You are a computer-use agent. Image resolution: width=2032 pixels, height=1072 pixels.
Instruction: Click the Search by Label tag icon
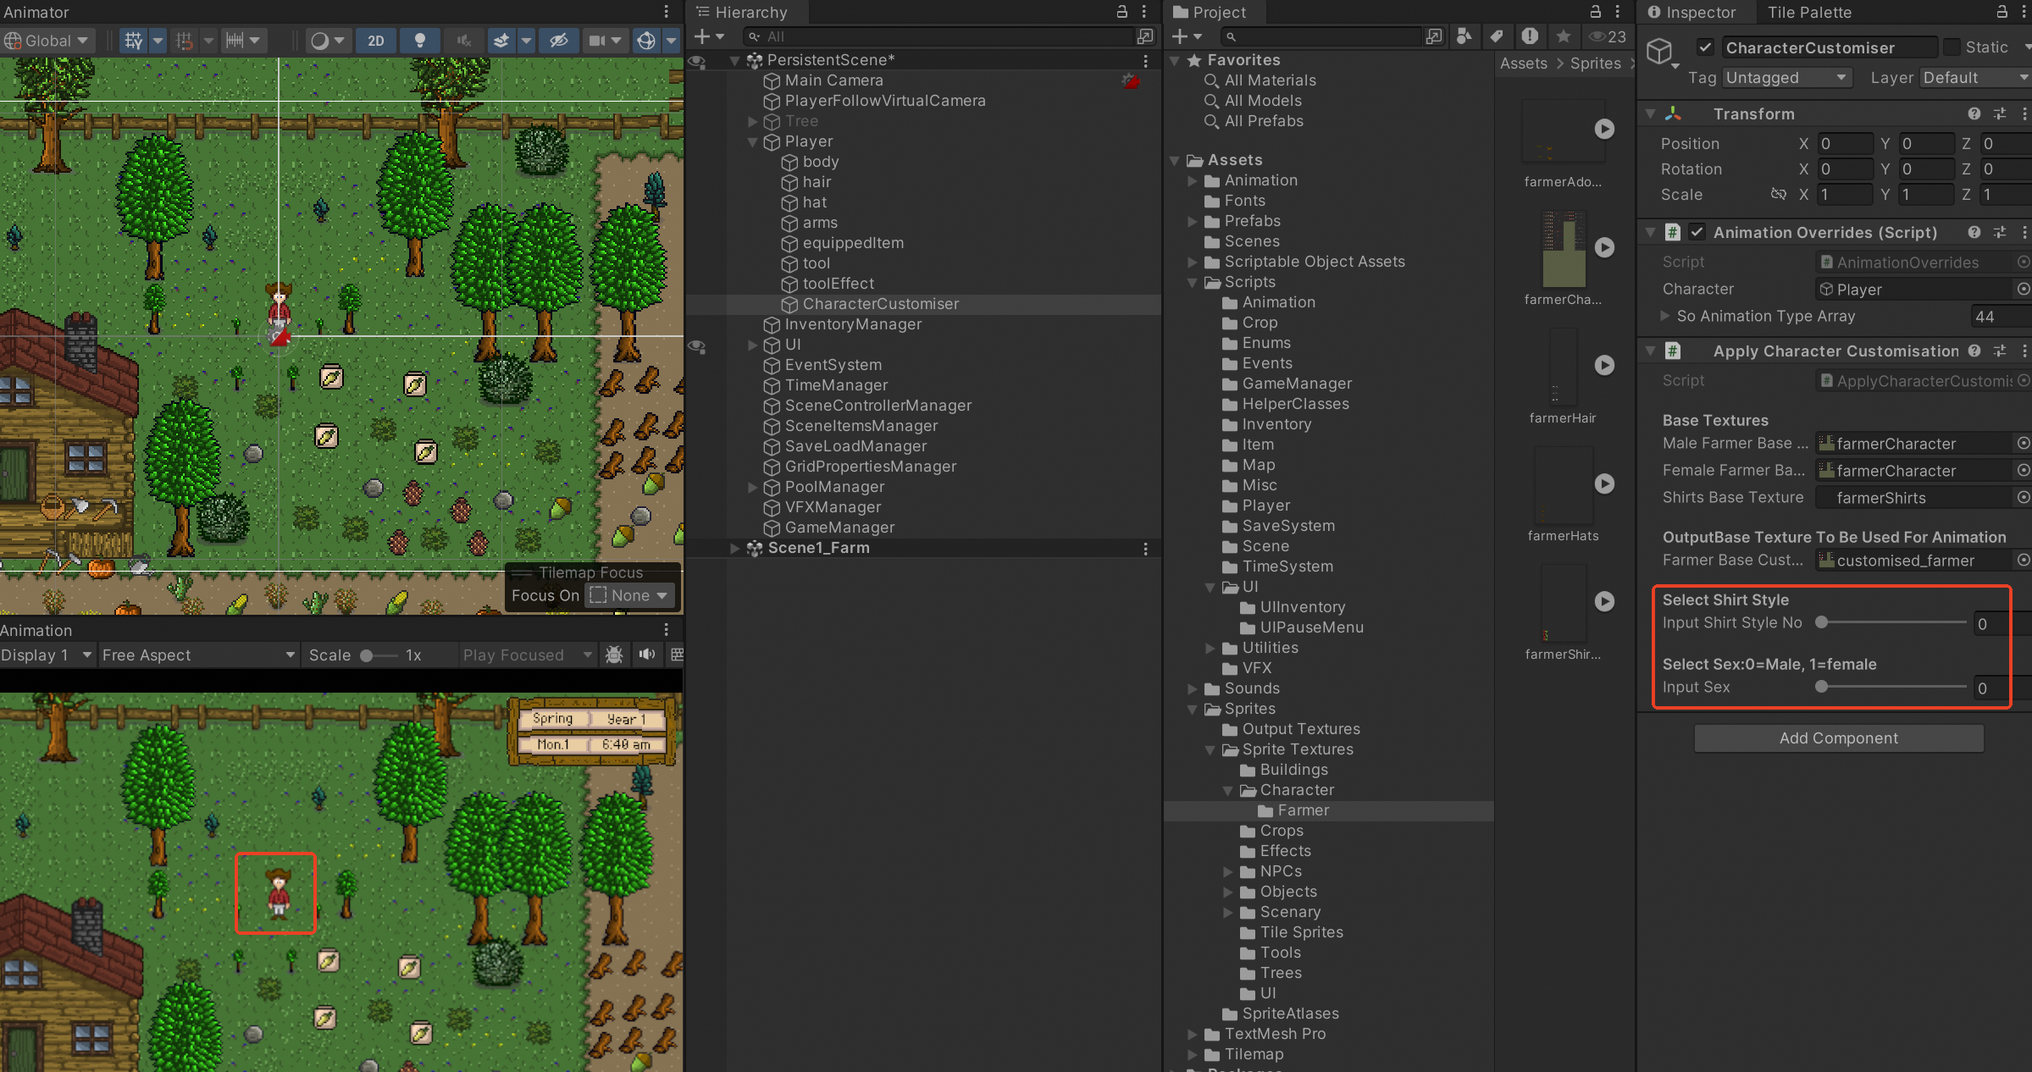pyautogui.click(x=1497, y=36)
